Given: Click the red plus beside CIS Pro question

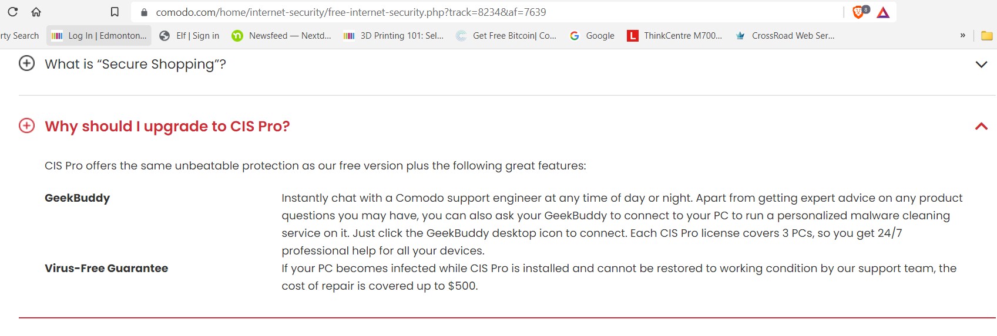Looking at the screenshot, I should tap(26, 125).
